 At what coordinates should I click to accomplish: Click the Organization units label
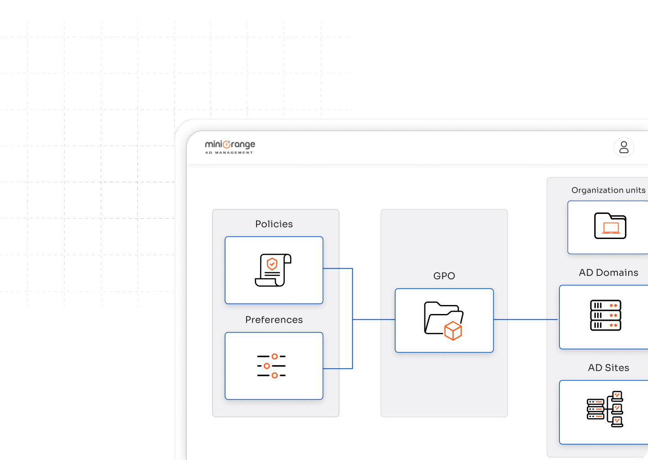pos(608,190)
